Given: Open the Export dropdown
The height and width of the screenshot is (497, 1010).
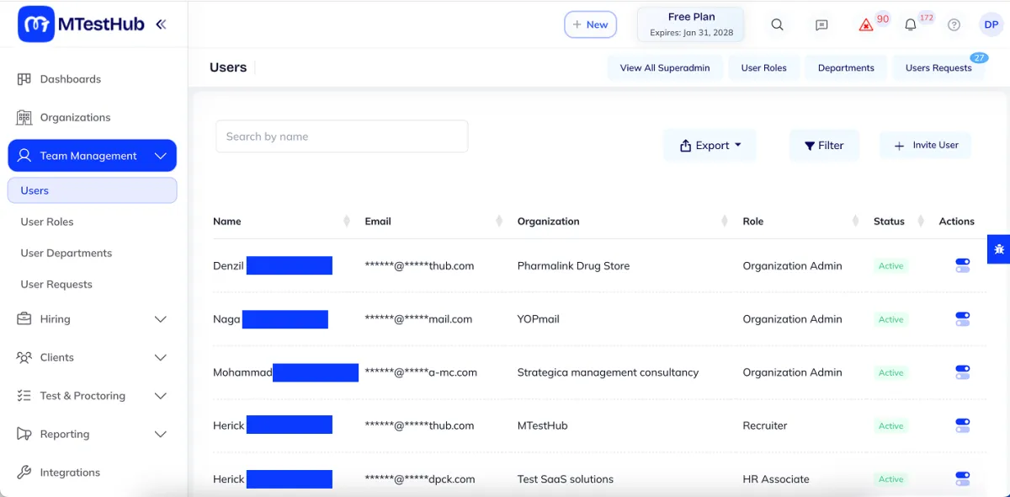Looking at the screenshot, I should click(x=710, y=146).
